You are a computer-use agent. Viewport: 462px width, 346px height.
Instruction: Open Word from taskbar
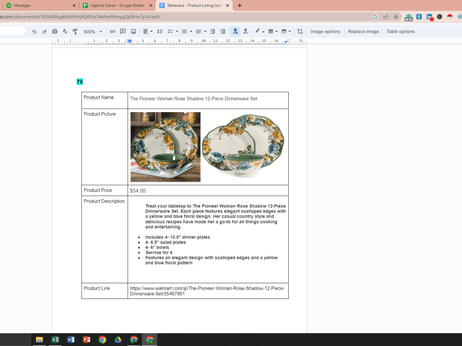point(71,340)
